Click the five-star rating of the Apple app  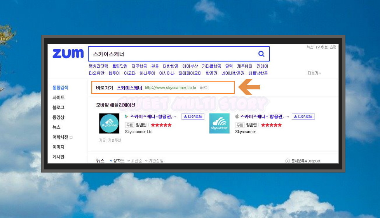point(272,125)
